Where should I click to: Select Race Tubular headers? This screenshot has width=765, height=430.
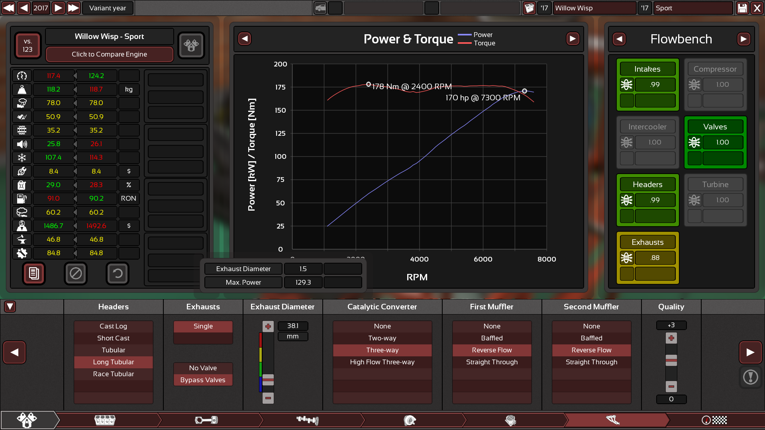tap(114, 374)
